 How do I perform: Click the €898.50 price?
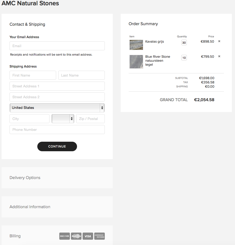coord(207,41)
